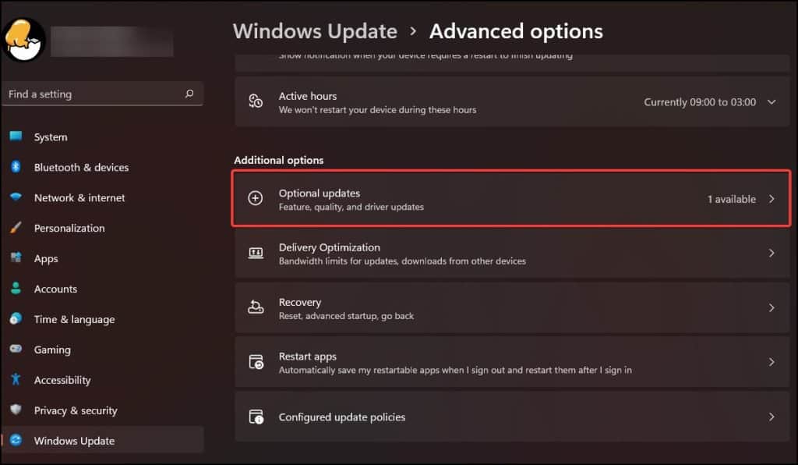Click the Bluetooth & devices icon in sidebar

(x=17, y=167)
